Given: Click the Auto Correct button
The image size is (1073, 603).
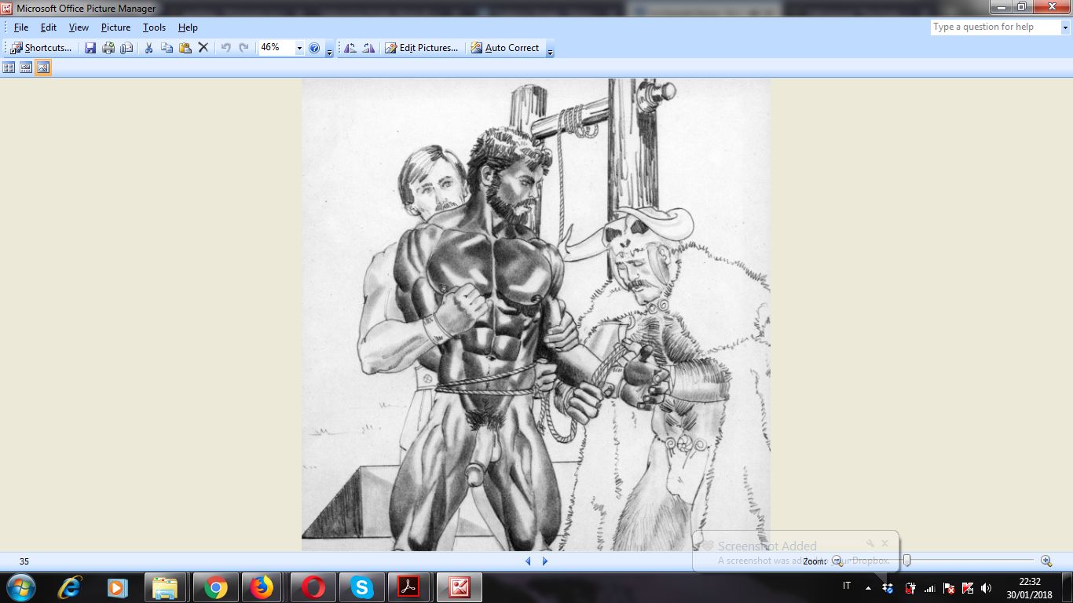Looking at the screenshot, I should pos(504,48).
